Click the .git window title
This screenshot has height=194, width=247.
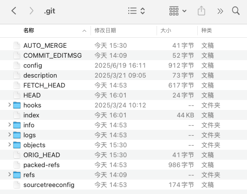50,11
